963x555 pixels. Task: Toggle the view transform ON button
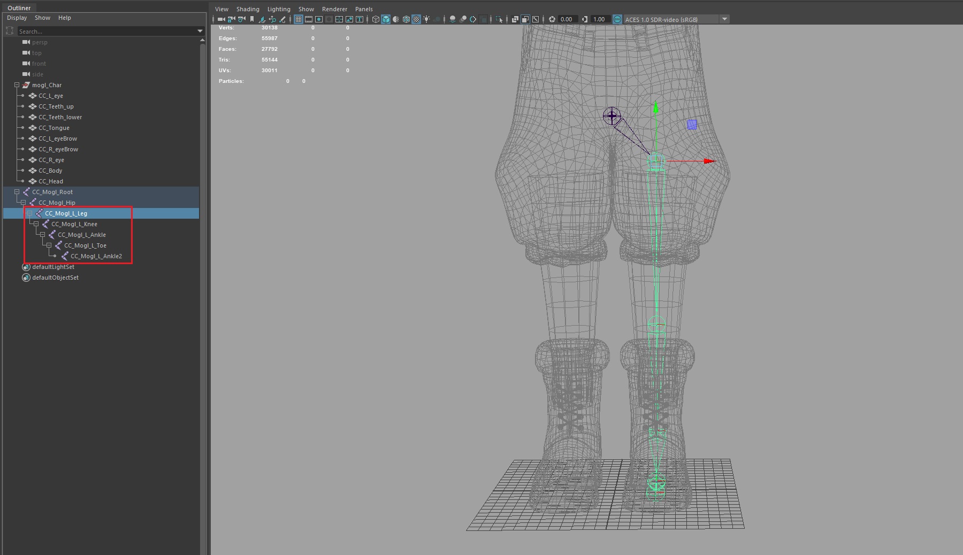[x=617, y=19]
